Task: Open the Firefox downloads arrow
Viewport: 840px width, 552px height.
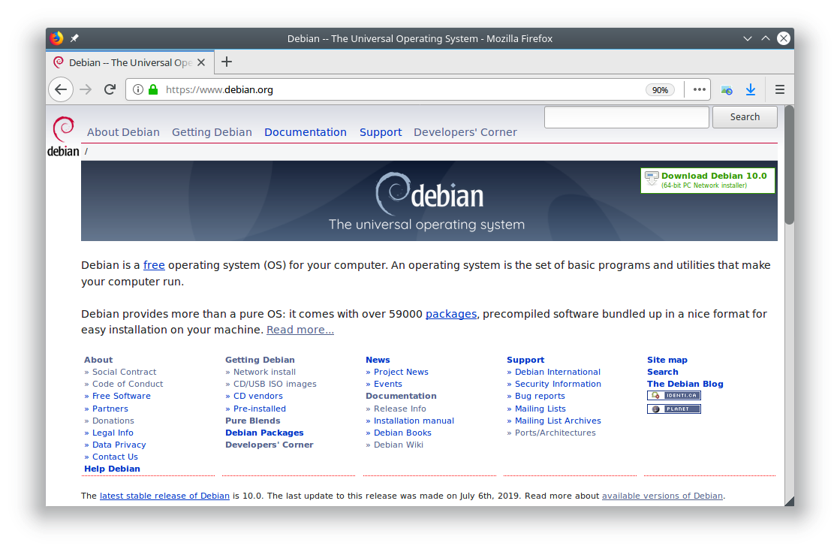Action: point(751,89)
